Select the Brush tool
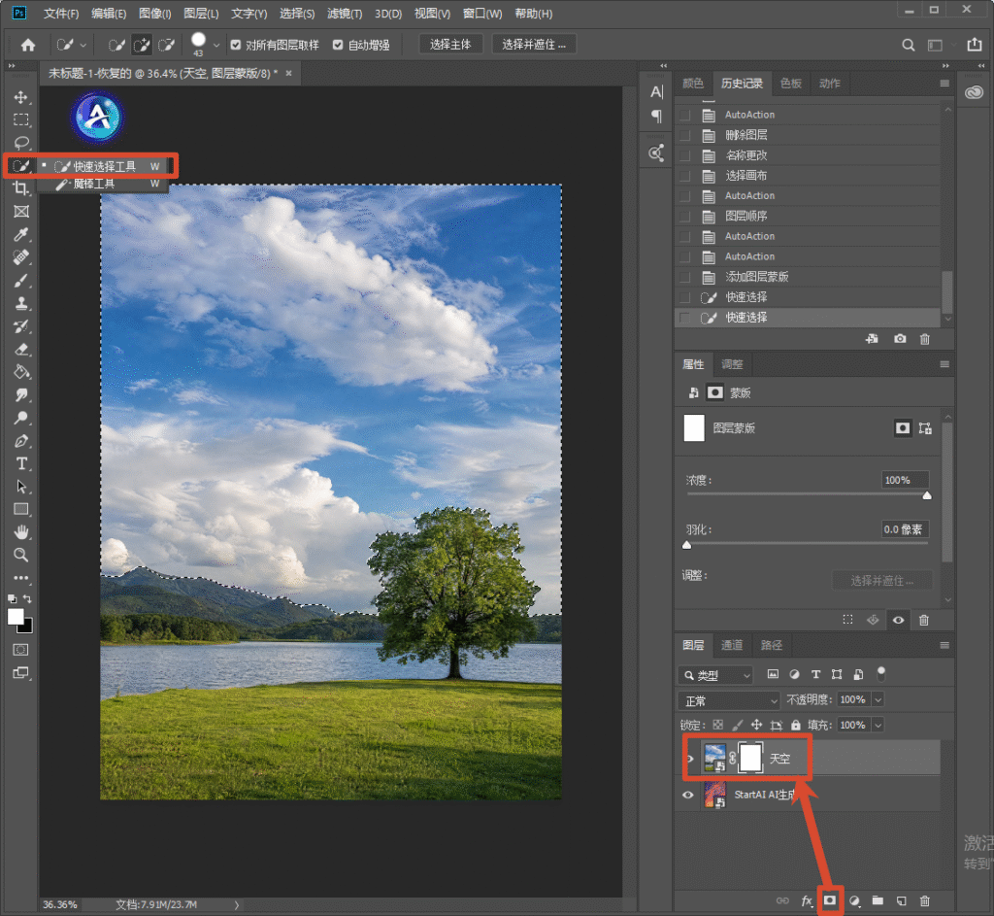 click(x=21, y=281)
